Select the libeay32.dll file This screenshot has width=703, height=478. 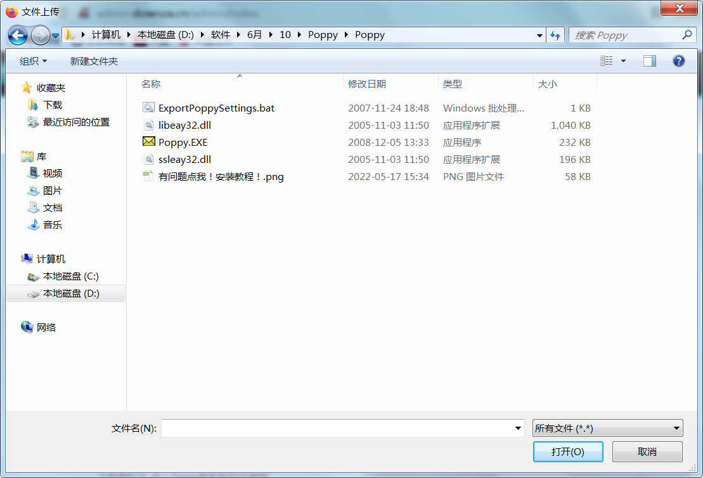(177, 125)
